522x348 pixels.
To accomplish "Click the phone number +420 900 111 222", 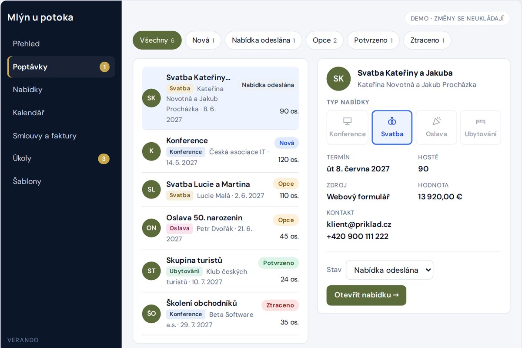I will pyautogui.click(x=358, y=237).
